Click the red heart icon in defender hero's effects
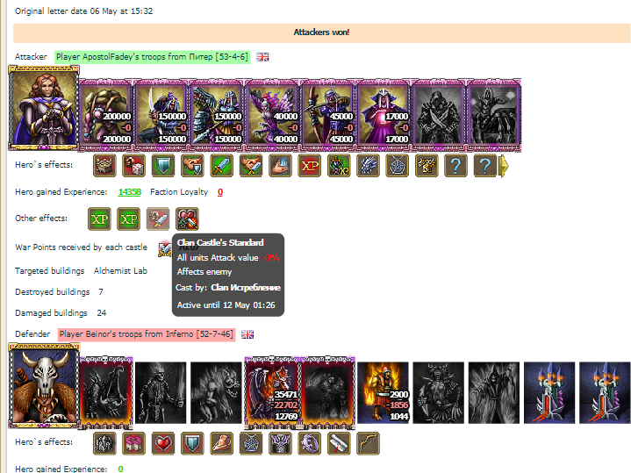The width and height of the screenshot is (631, 473). pos(163,444)
